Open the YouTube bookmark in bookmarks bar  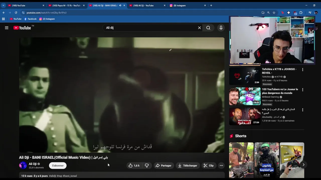(x=16, y=19)
